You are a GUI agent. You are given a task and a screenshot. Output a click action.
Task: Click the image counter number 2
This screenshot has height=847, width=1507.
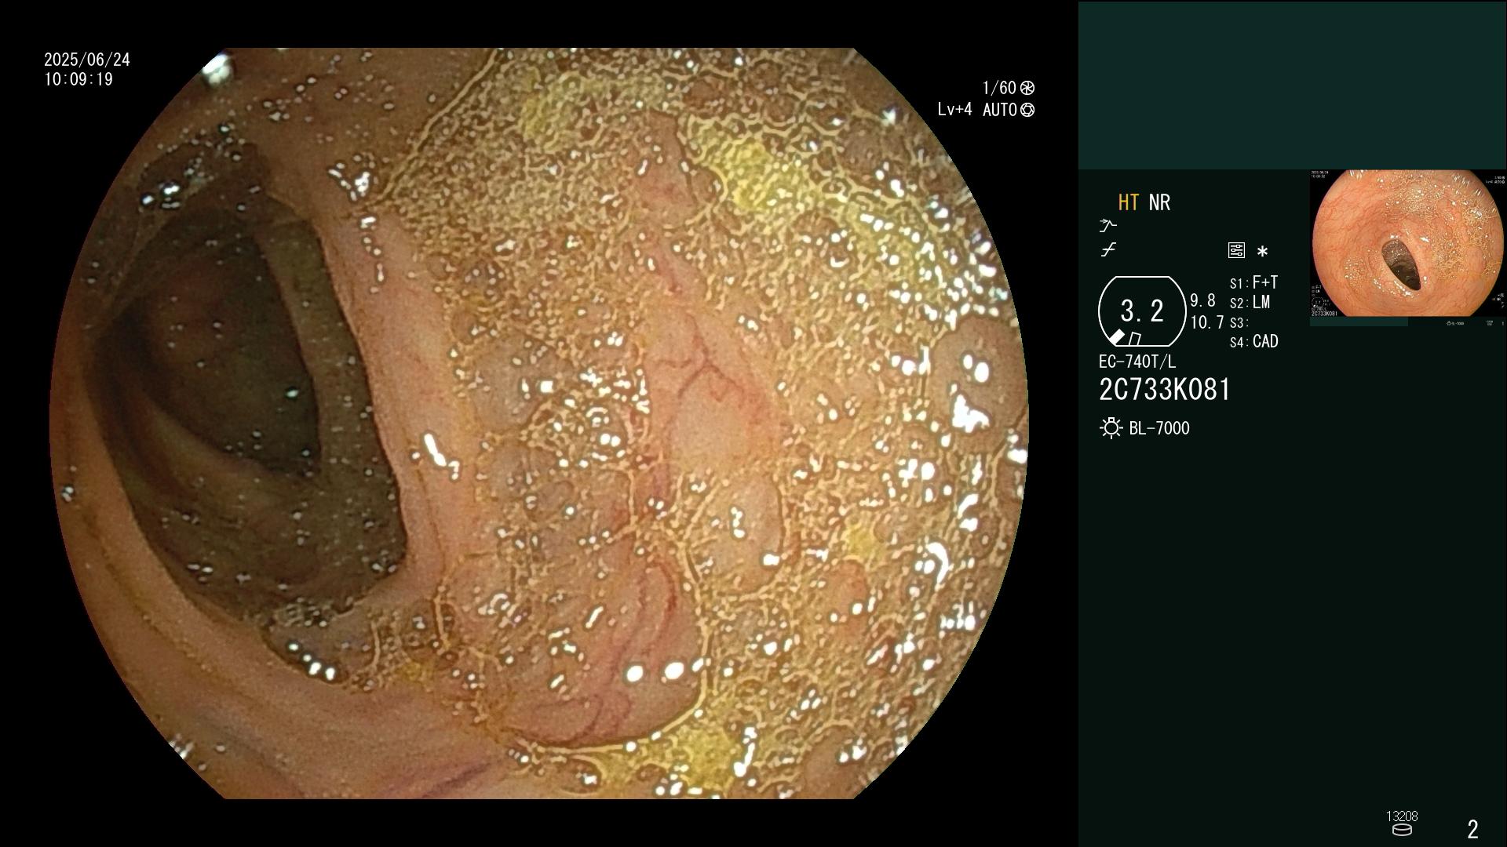1473,829
